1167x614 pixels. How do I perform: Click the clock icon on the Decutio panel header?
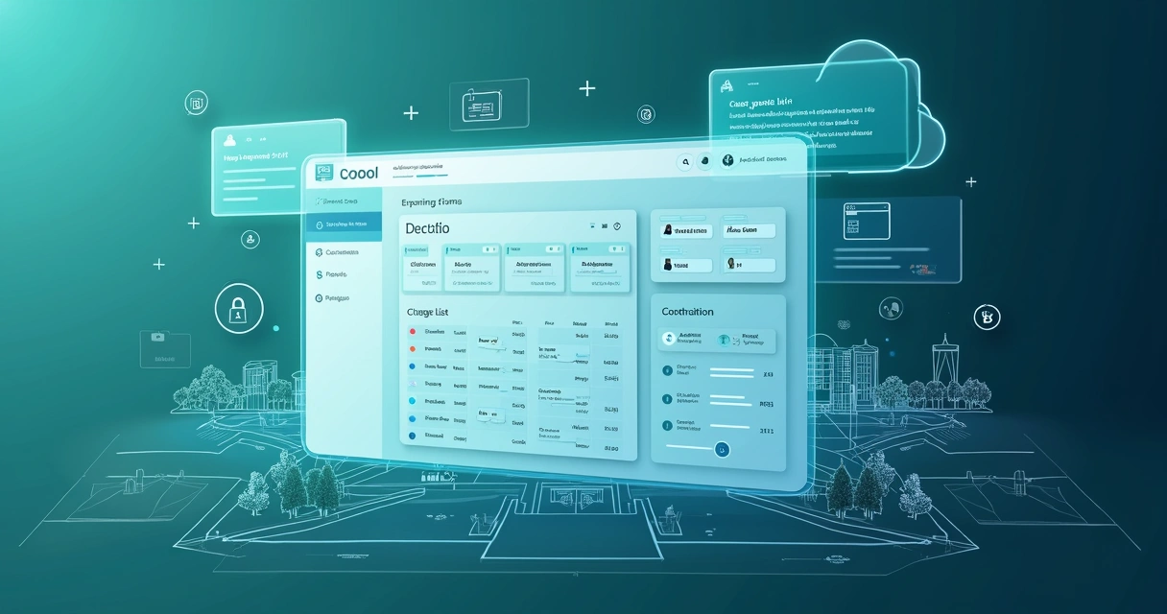coord(617,226)
